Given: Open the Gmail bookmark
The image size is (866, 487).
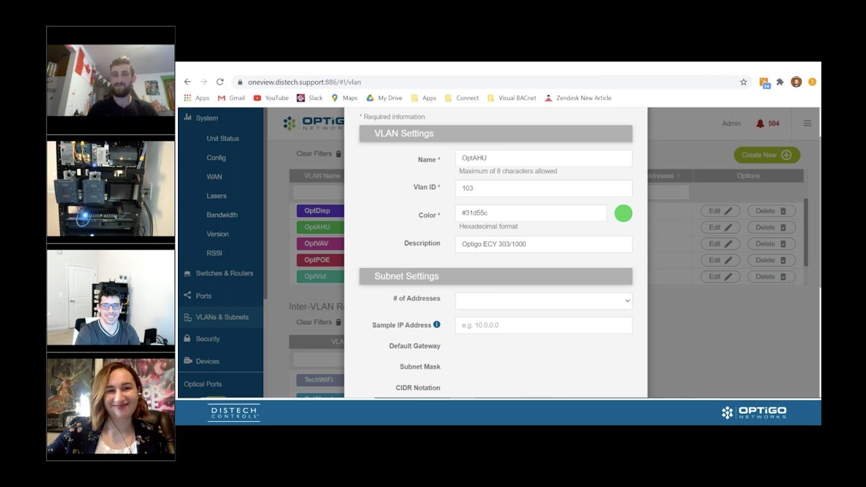Looking at the screenshot, I should [231, 98].
